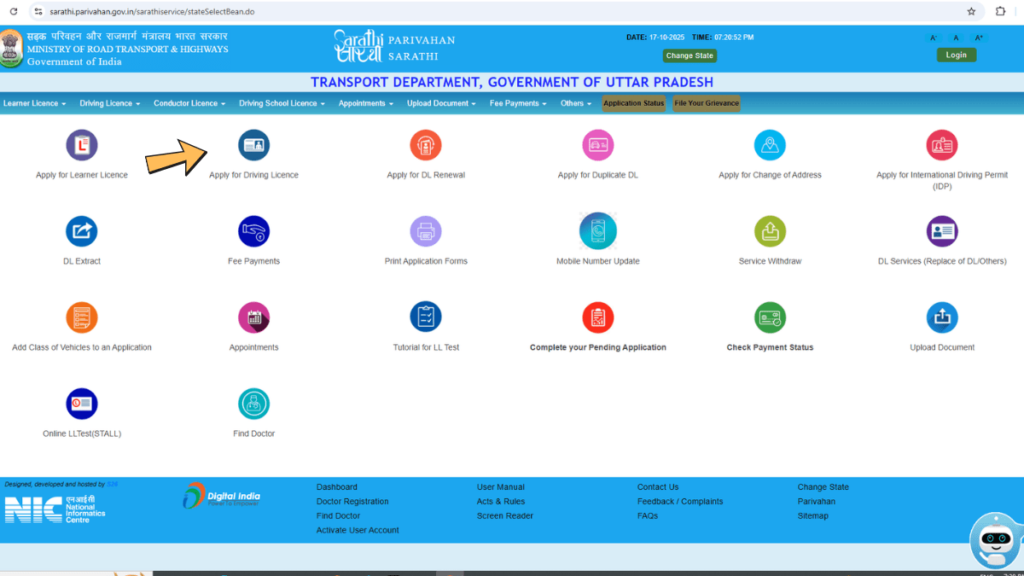Bookmark page with the star icon
1024x576 pixels.
coord(971,12)
